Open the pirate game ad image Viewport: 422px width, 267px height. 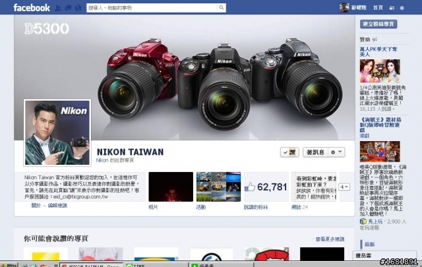380,152
